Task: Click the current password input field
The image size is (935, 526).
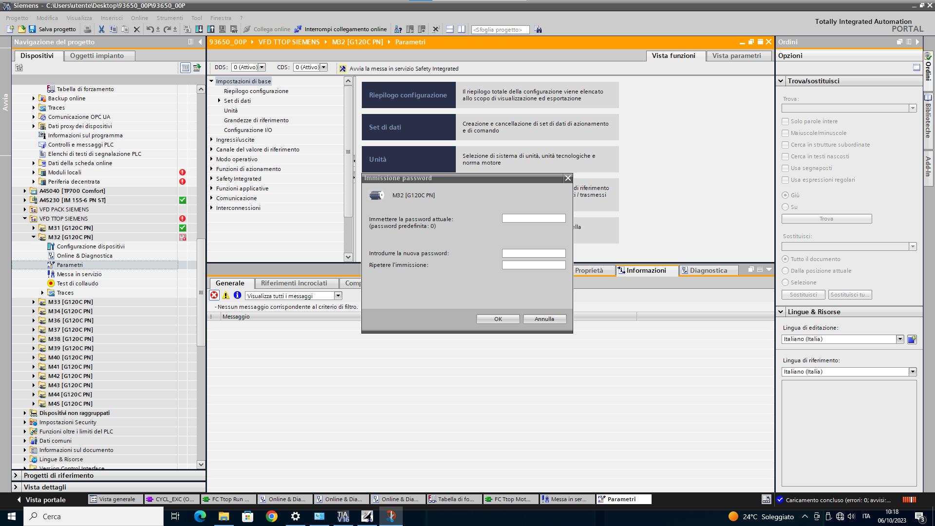Action: pos(534,218)
